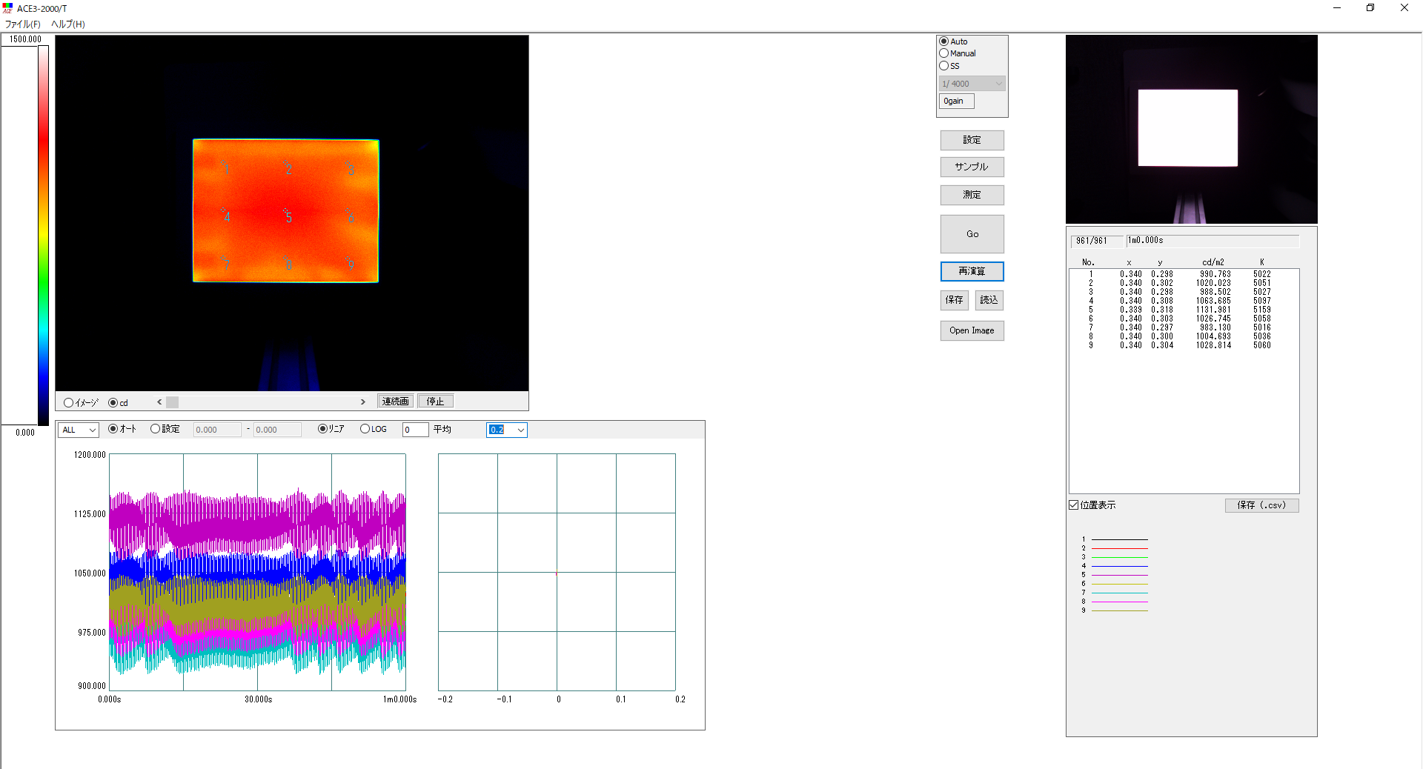Screen dimensions: 1423x769
Task: Select measurement point 5 on the heat map
Action: [x=288, y=216]
